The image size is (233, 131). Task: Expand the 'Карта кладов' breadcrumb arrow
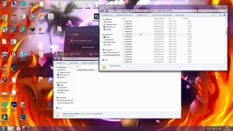coord(77,59)
